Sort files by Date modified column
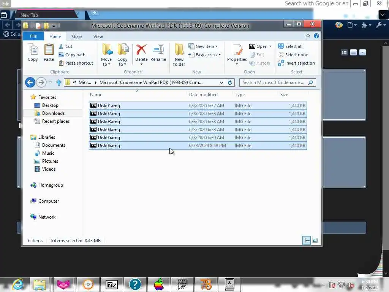Screen dimensions: 389x292 click(203, 95)
